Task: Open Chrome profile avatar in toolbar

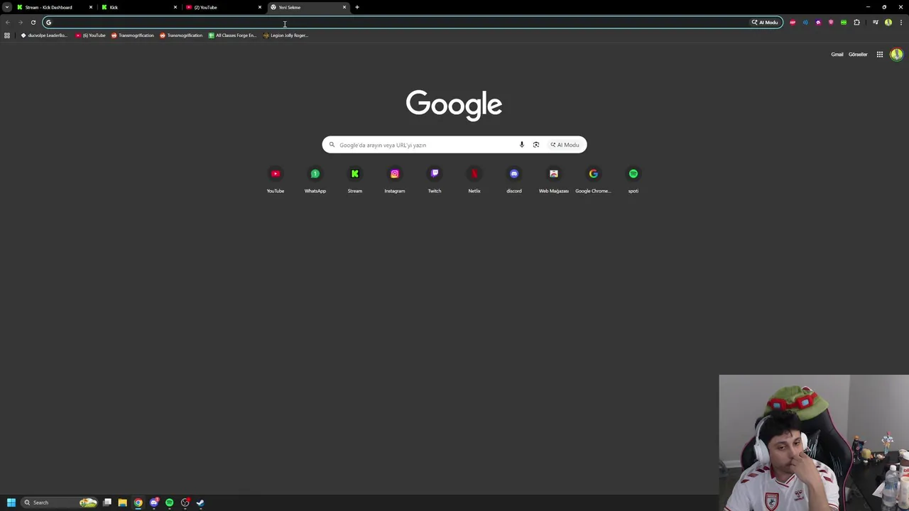Action: click(888, 22)
